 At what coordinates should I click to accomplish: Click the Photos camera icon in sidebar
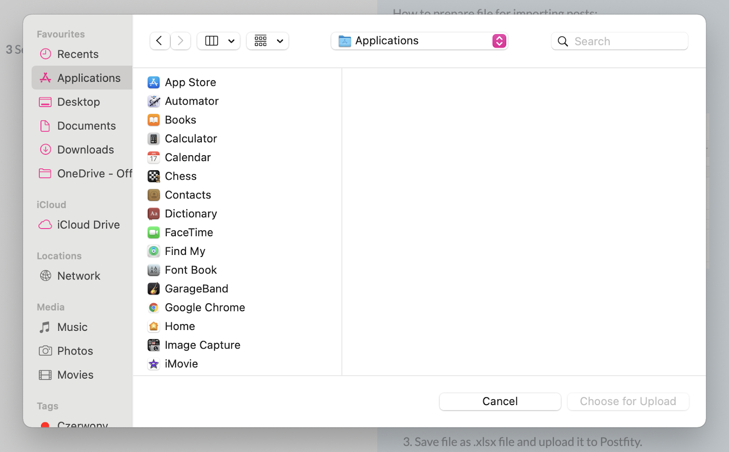(45, 351)
